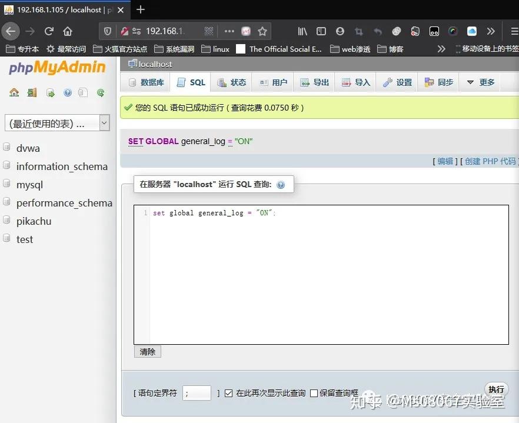This screenshot has width=519, height=423.
Task: Click the statement delimiter input field
Action: [197, 393]
